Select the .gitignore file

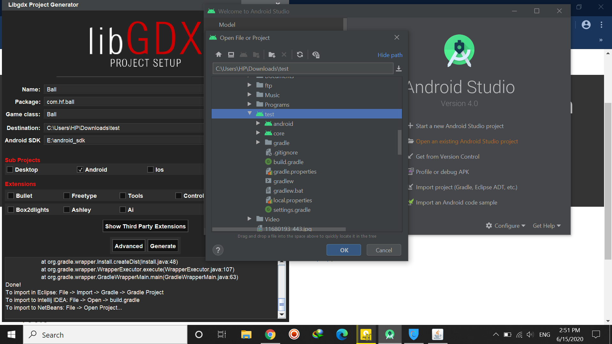[285, 152]
